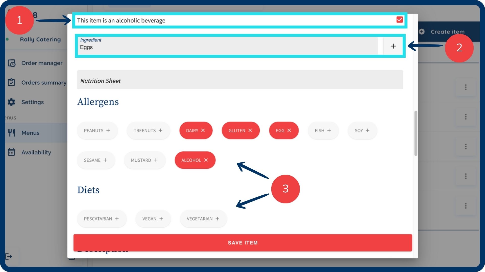Click the logout icon at bottom left
This screenshot has width=485, height=272.
[9, 256]
